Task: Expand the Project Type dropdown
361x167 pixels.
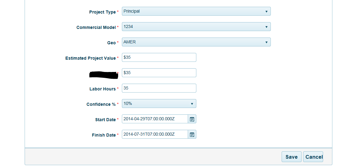Action: click(x=196, y=11)
